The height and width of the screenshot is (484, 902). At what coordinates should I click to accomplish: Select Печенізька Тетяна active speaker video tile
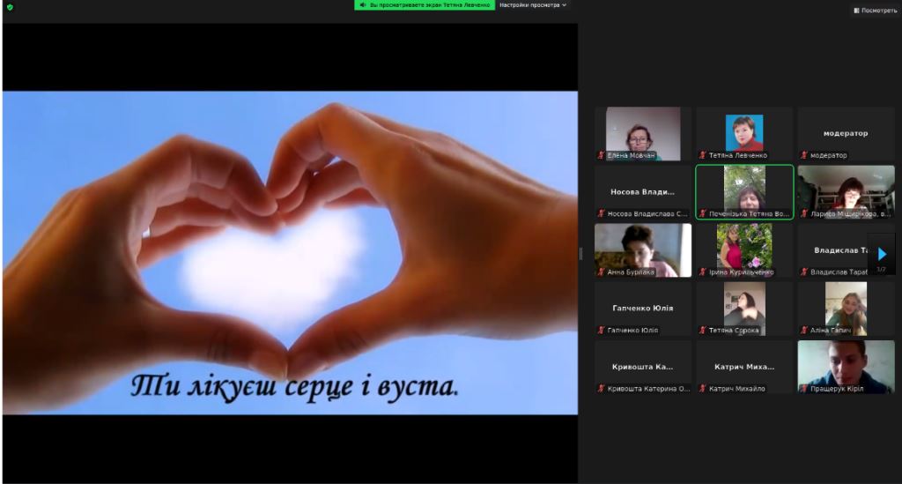tap(744, 192)
